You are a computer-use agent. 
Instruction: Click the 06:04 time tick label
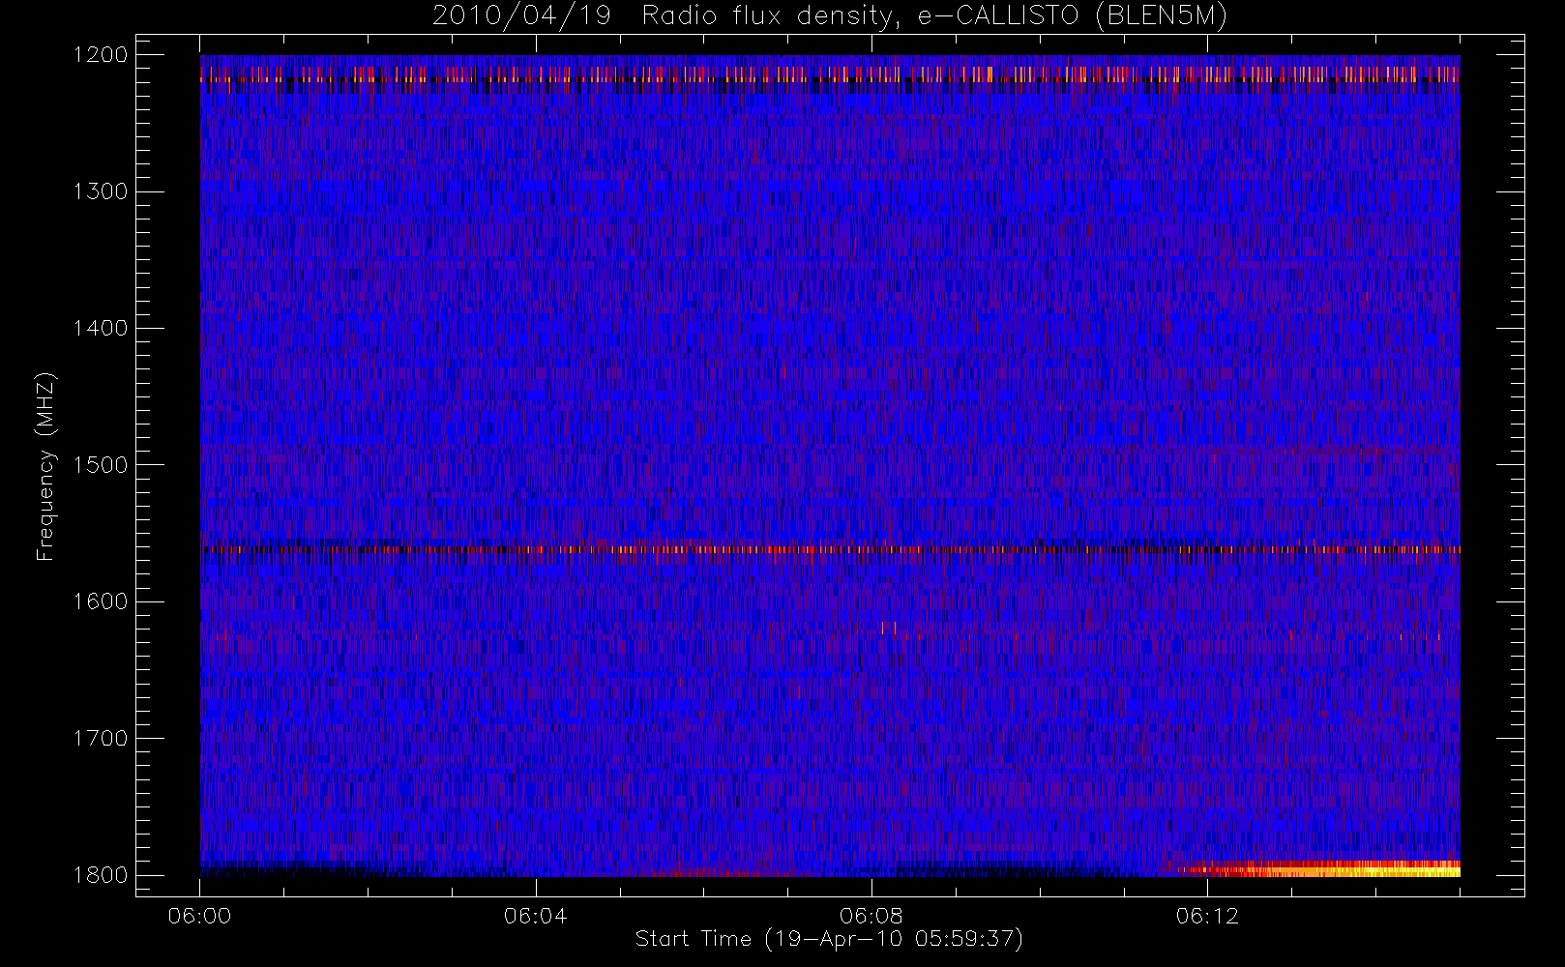tap(535, 916)
